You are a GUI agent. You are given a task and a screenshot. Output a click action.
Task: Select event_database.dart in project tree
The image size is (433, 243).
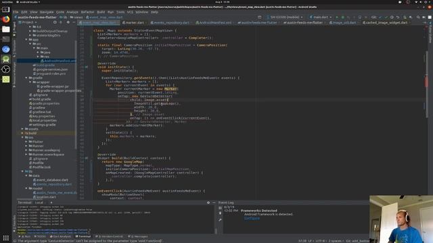click(51, 180)
